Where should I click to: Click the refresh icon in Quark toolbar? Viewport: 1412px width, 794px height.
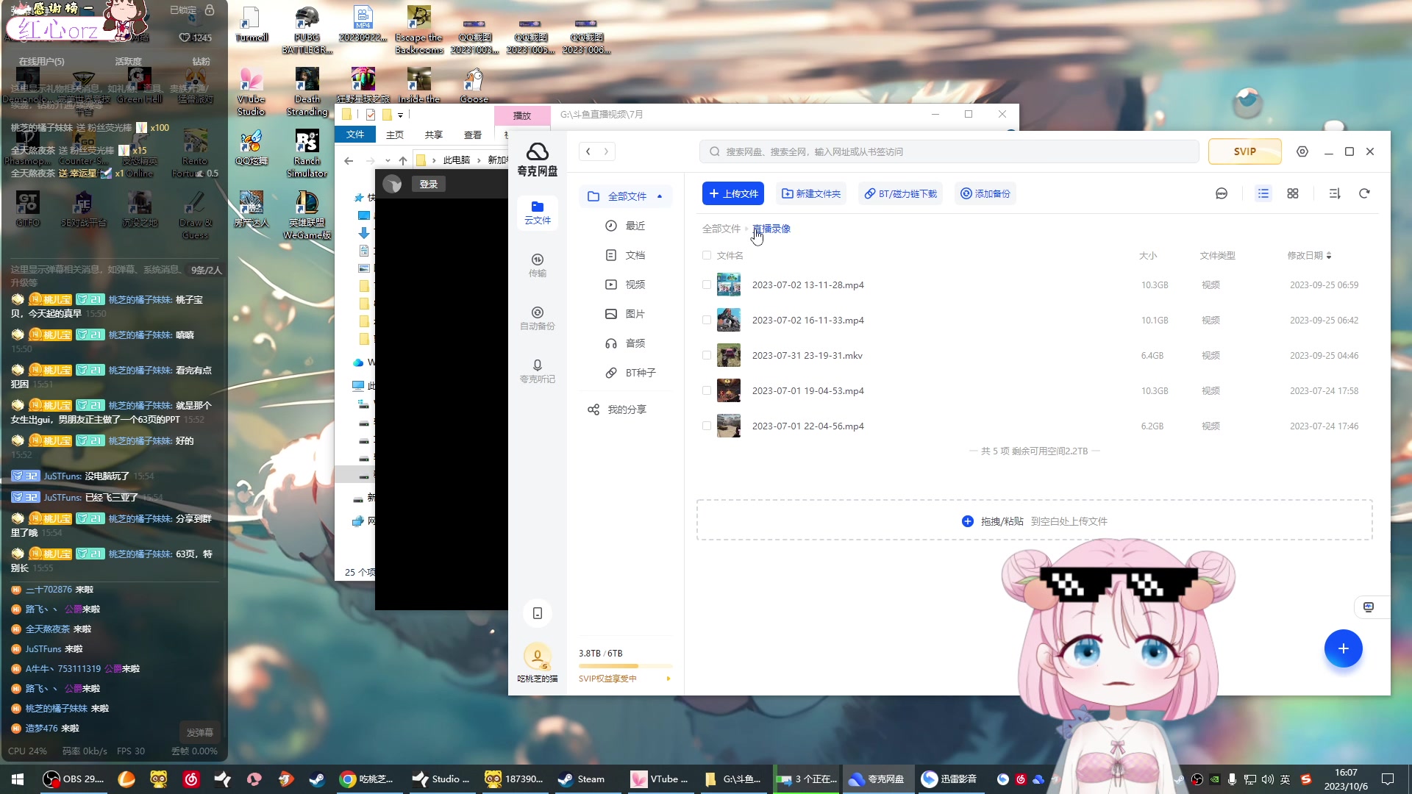(1364, 193)
